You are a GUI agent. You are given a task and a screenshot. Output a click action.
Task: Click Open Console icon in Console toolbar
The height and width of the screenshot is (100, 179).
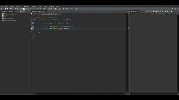[171, 11]
